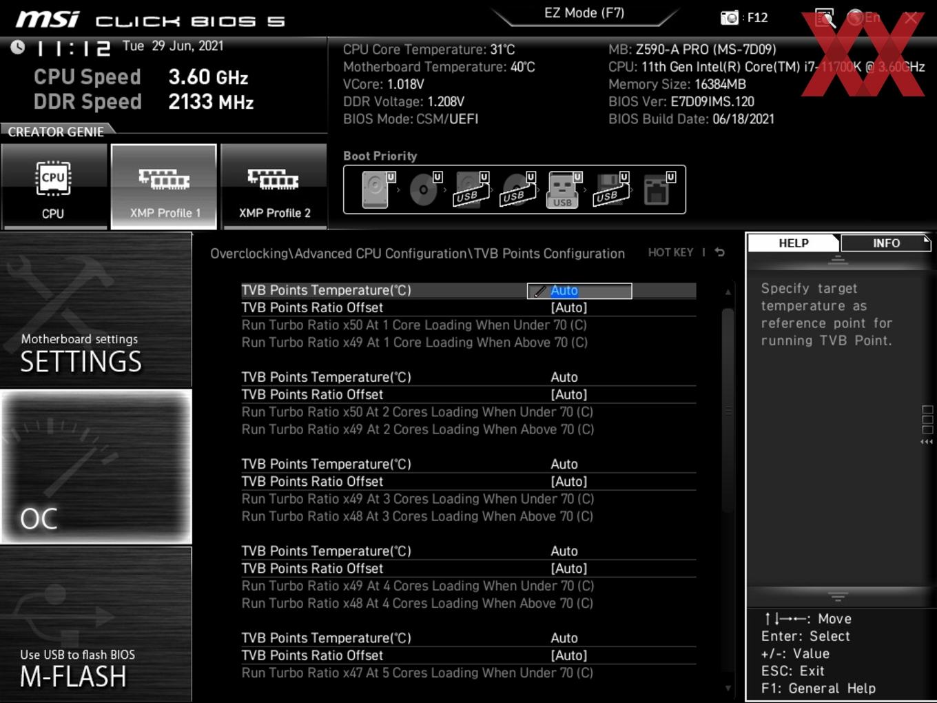Select TVB Points Temperature Auto for 4 Cores

pos(564,551)
